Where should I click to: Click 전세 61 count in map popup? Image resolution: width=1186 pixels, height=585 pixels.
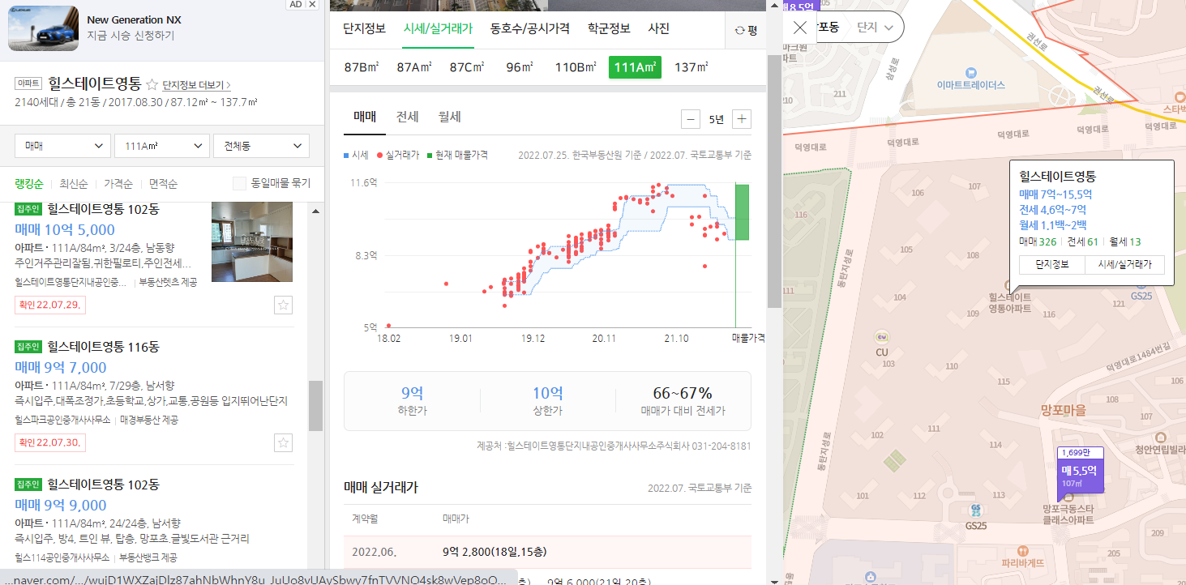pos(1082,241)
